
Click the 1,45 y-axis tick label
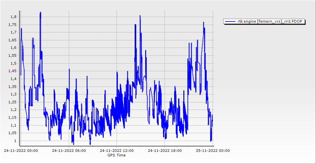(13, 71)
